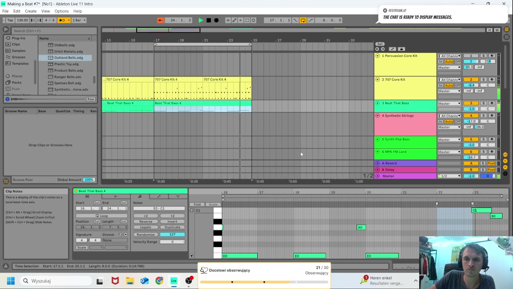
Task: Deactivate track 2 with its activator button
Action: 471,80
